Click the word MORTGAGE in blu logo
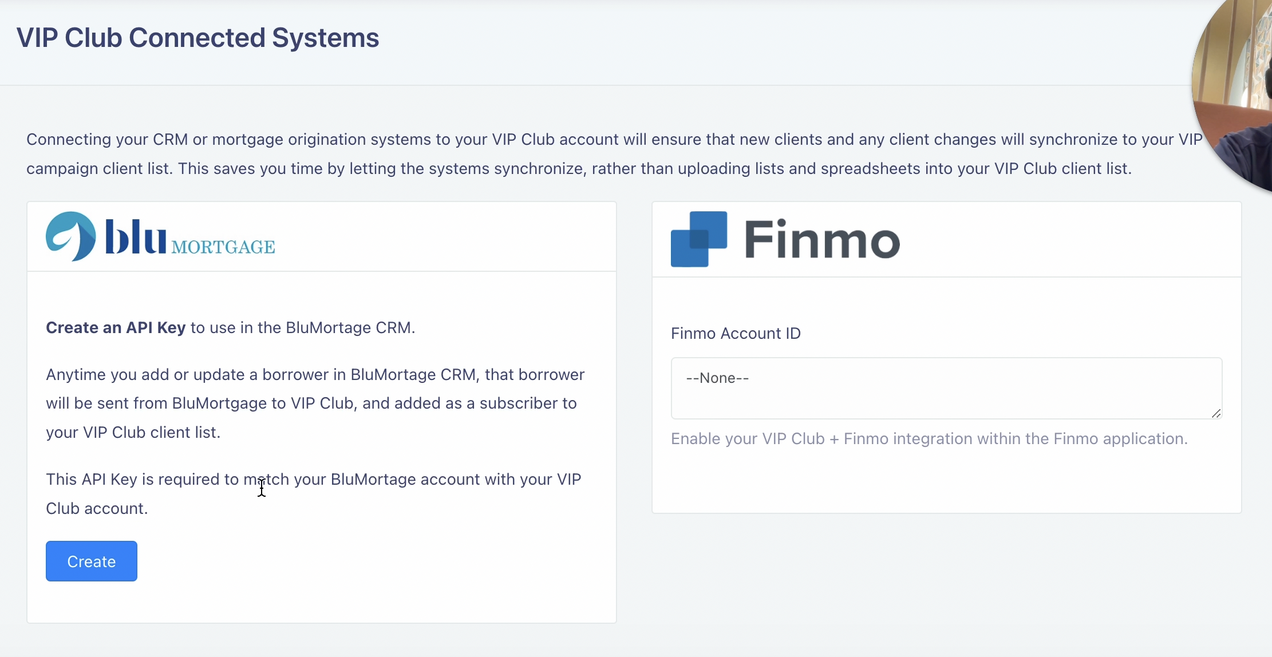This screenshot has height=657, width=1272. pyautogui.click(x=223, y=247)
